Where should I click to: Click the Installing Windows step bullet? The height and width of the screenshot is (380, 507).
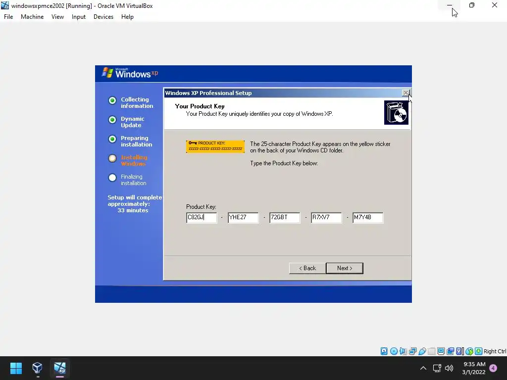pyautogui.click(x=112, y=158)
